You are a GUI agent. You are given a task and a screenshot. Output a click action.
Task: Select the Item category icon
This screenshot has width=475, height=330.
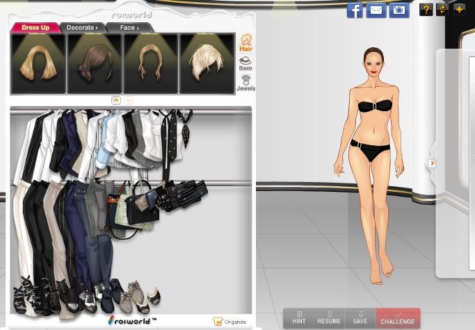click(x=245, y=63)
